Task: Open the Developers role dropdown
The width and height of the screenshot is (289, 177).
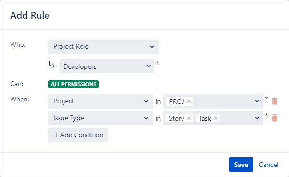Action: (107, 66)
